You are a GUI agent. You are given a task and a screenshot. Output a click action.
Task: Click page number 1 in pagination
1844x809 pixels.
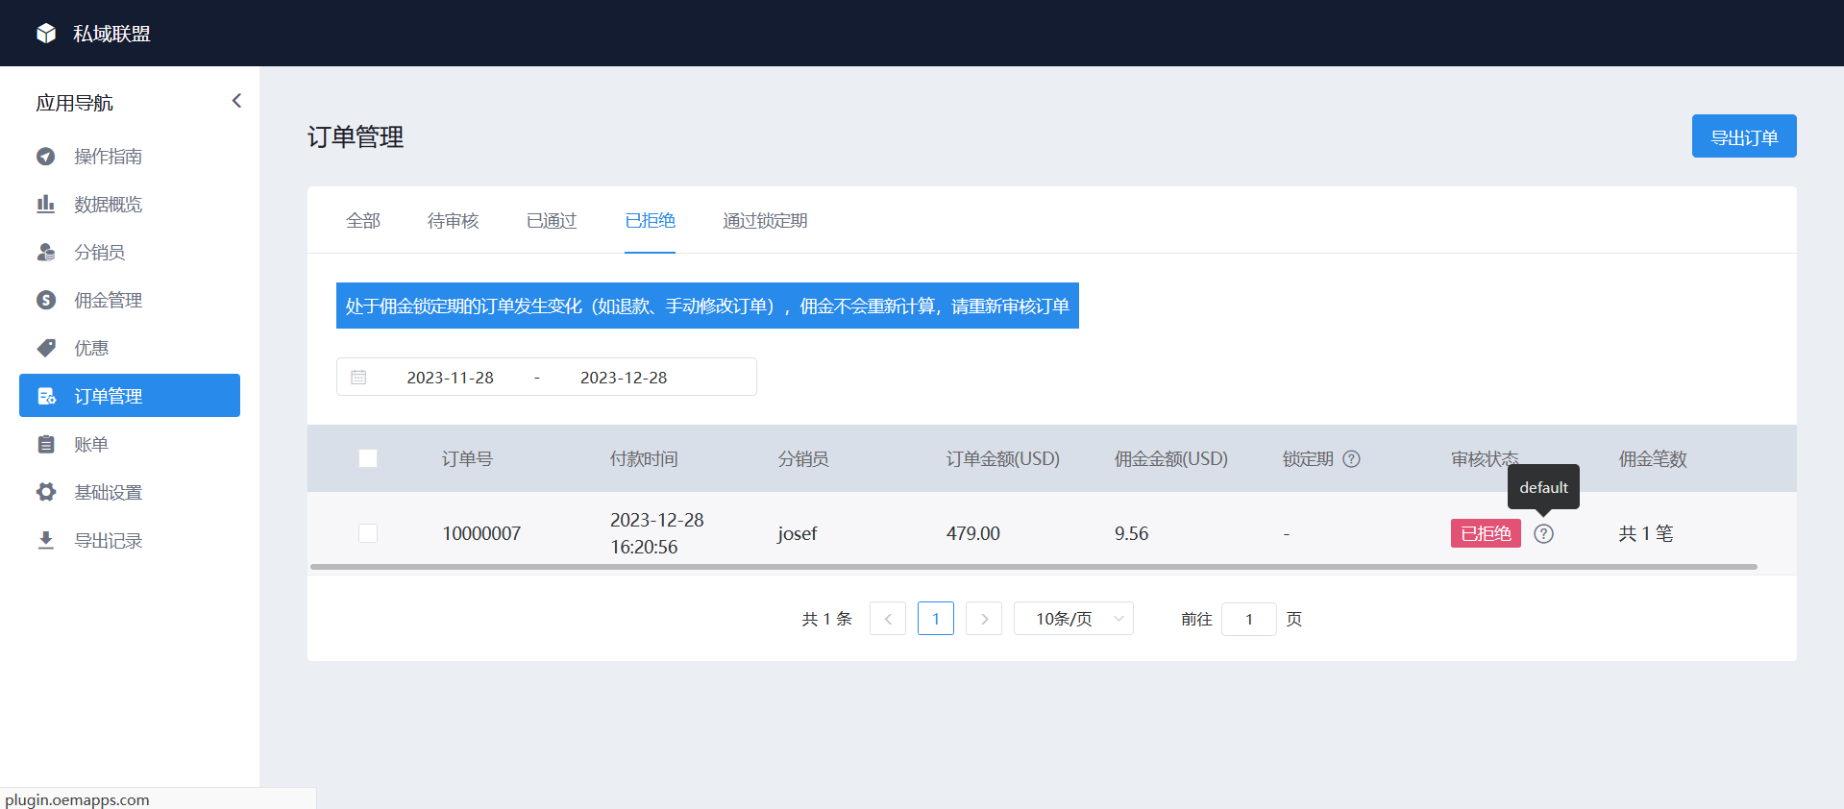pyautogui.click(x=936, y=619)
